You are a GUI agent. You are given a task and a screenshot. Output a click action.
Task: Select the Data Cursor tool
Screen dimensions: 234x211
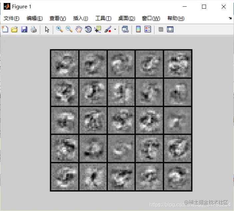click(x=98, y=29)
